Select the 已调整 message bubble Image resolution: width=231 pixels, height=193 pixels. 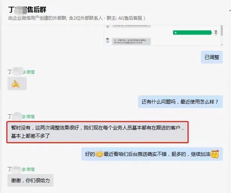click(212, 57)
